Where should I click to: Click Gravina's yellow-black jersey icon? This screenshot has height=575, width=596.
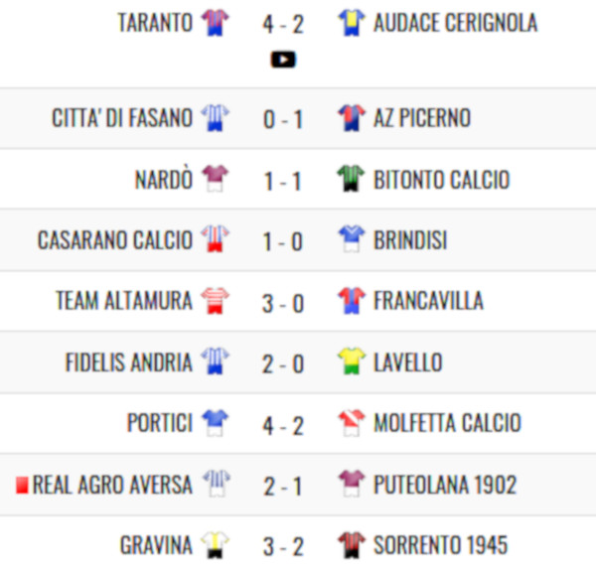(215, 544)
